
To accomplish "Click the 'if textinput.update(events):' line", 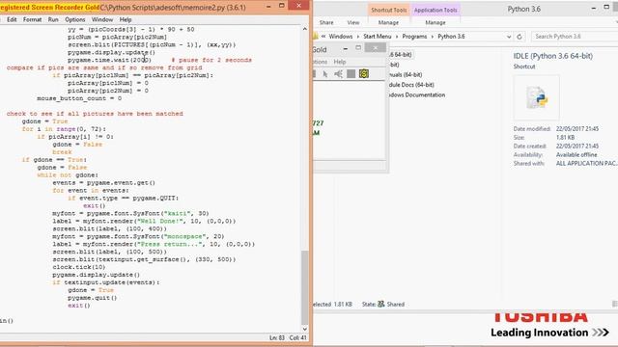I will pos(106,282).
